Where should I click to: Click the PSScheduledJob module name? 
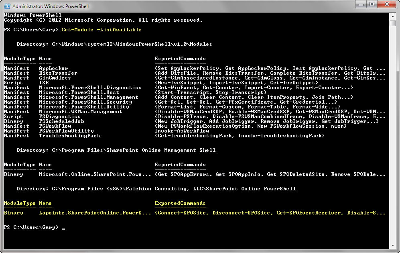click(x=61, y=121)
